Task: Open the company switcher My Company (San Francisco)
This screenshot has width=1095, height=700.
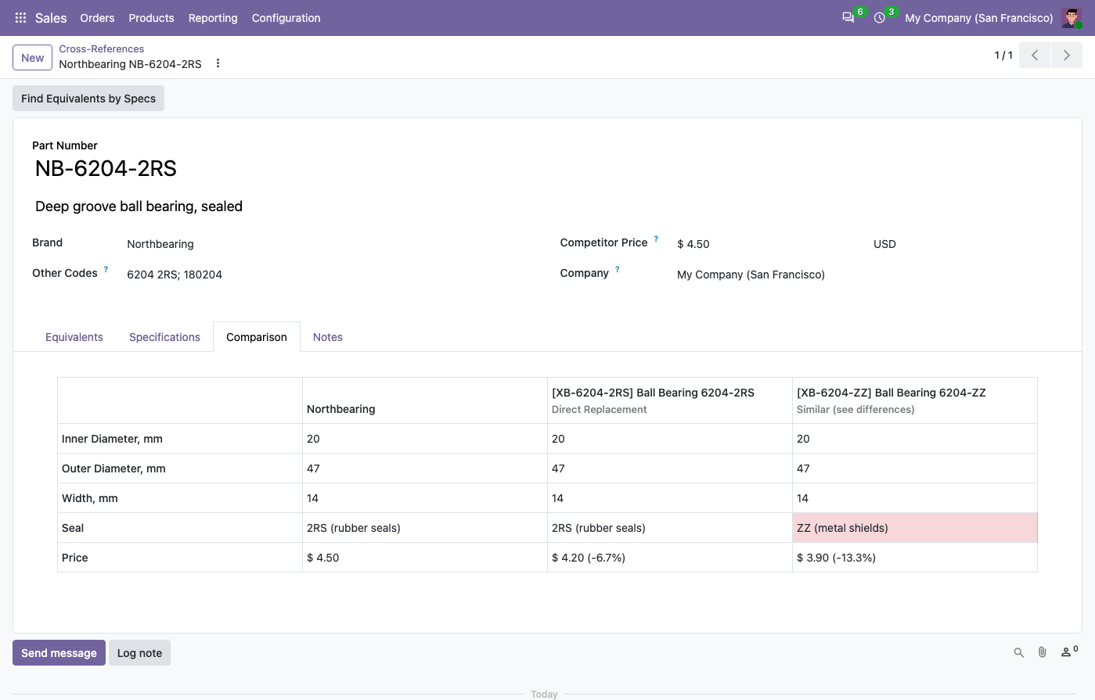Action: (979, 18)
